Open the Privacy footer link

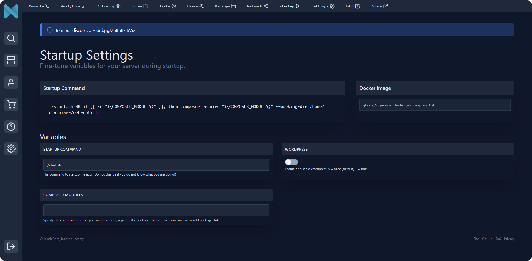(509, 239)
